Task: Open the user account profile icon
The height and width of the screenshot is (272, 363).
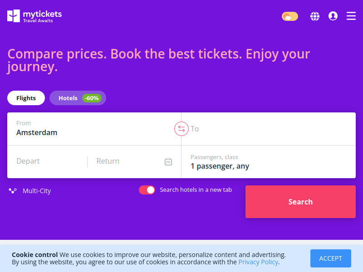Action: 333,16
